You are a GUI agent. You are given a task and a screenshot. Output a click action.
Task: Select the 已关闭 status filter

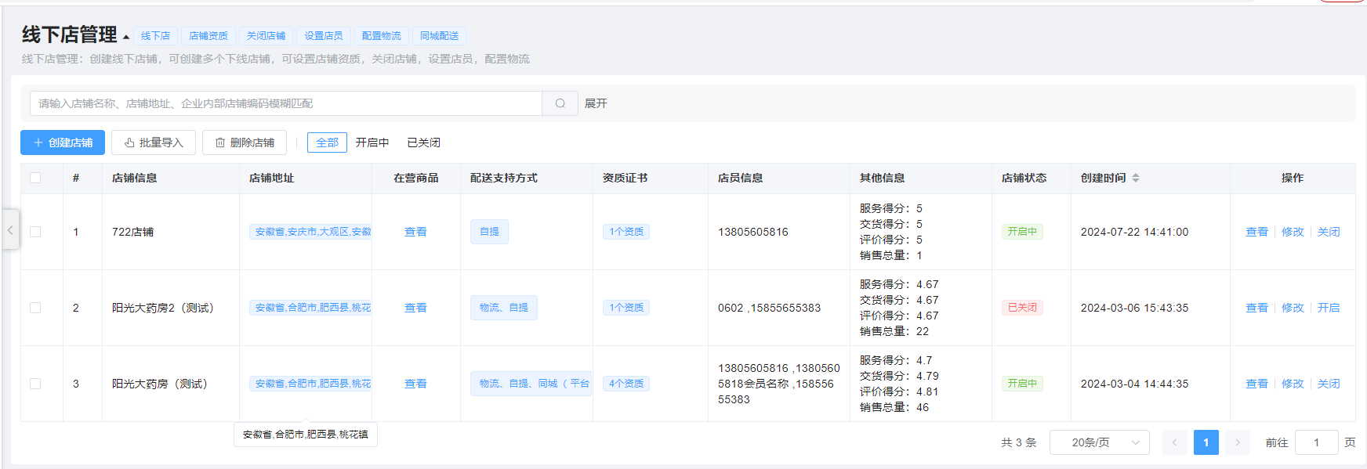(x=423, y=143)
